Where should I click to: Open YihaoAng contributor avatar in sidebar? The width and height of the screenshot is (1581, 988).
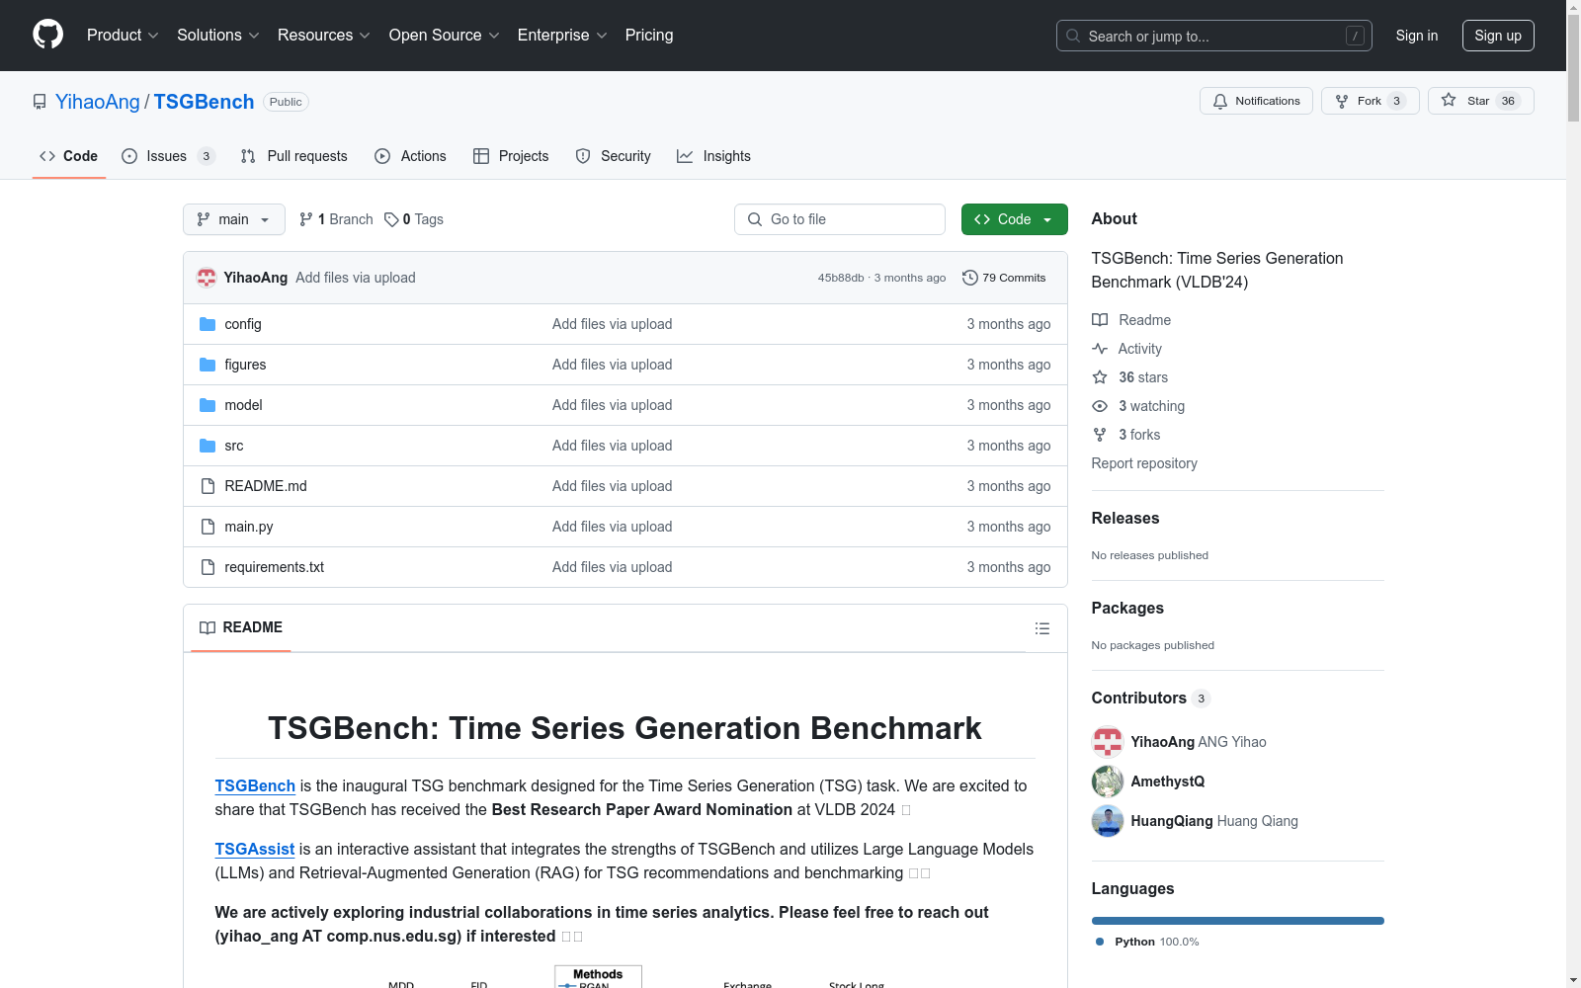pos(1108,742)
